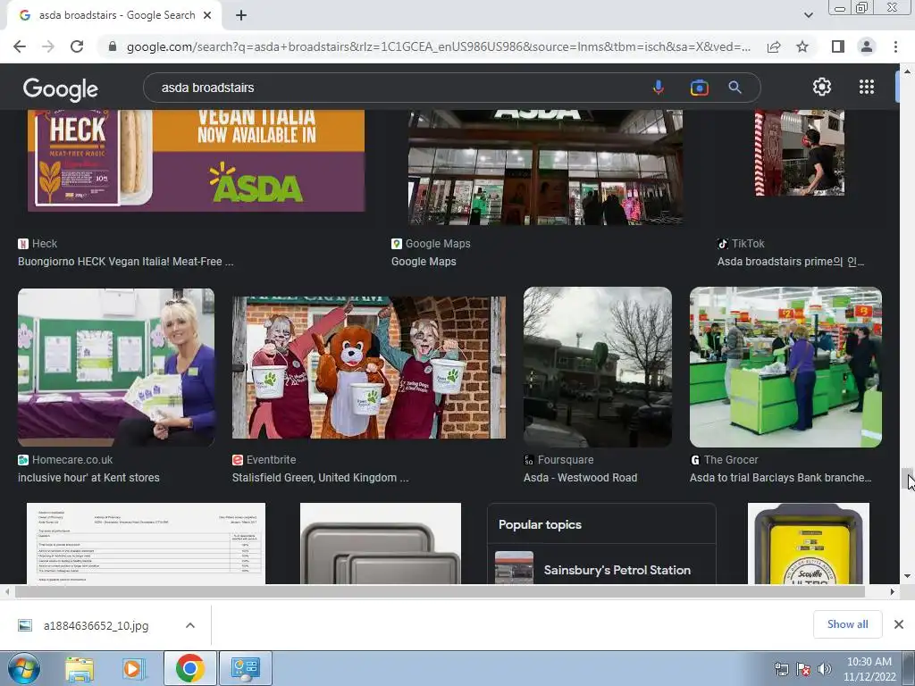
Task: Open 'Asda to trial Barclays Bank' link
Action: click(x=780, y=477)
